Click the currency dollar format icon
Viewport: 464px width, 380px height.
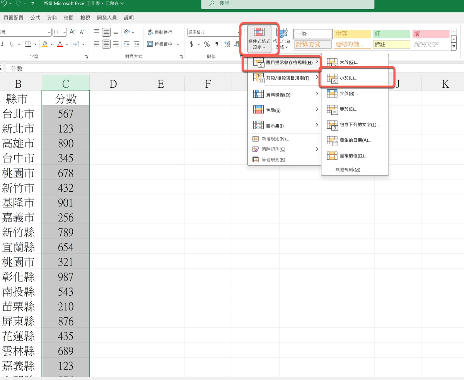(x=191, y=44)
